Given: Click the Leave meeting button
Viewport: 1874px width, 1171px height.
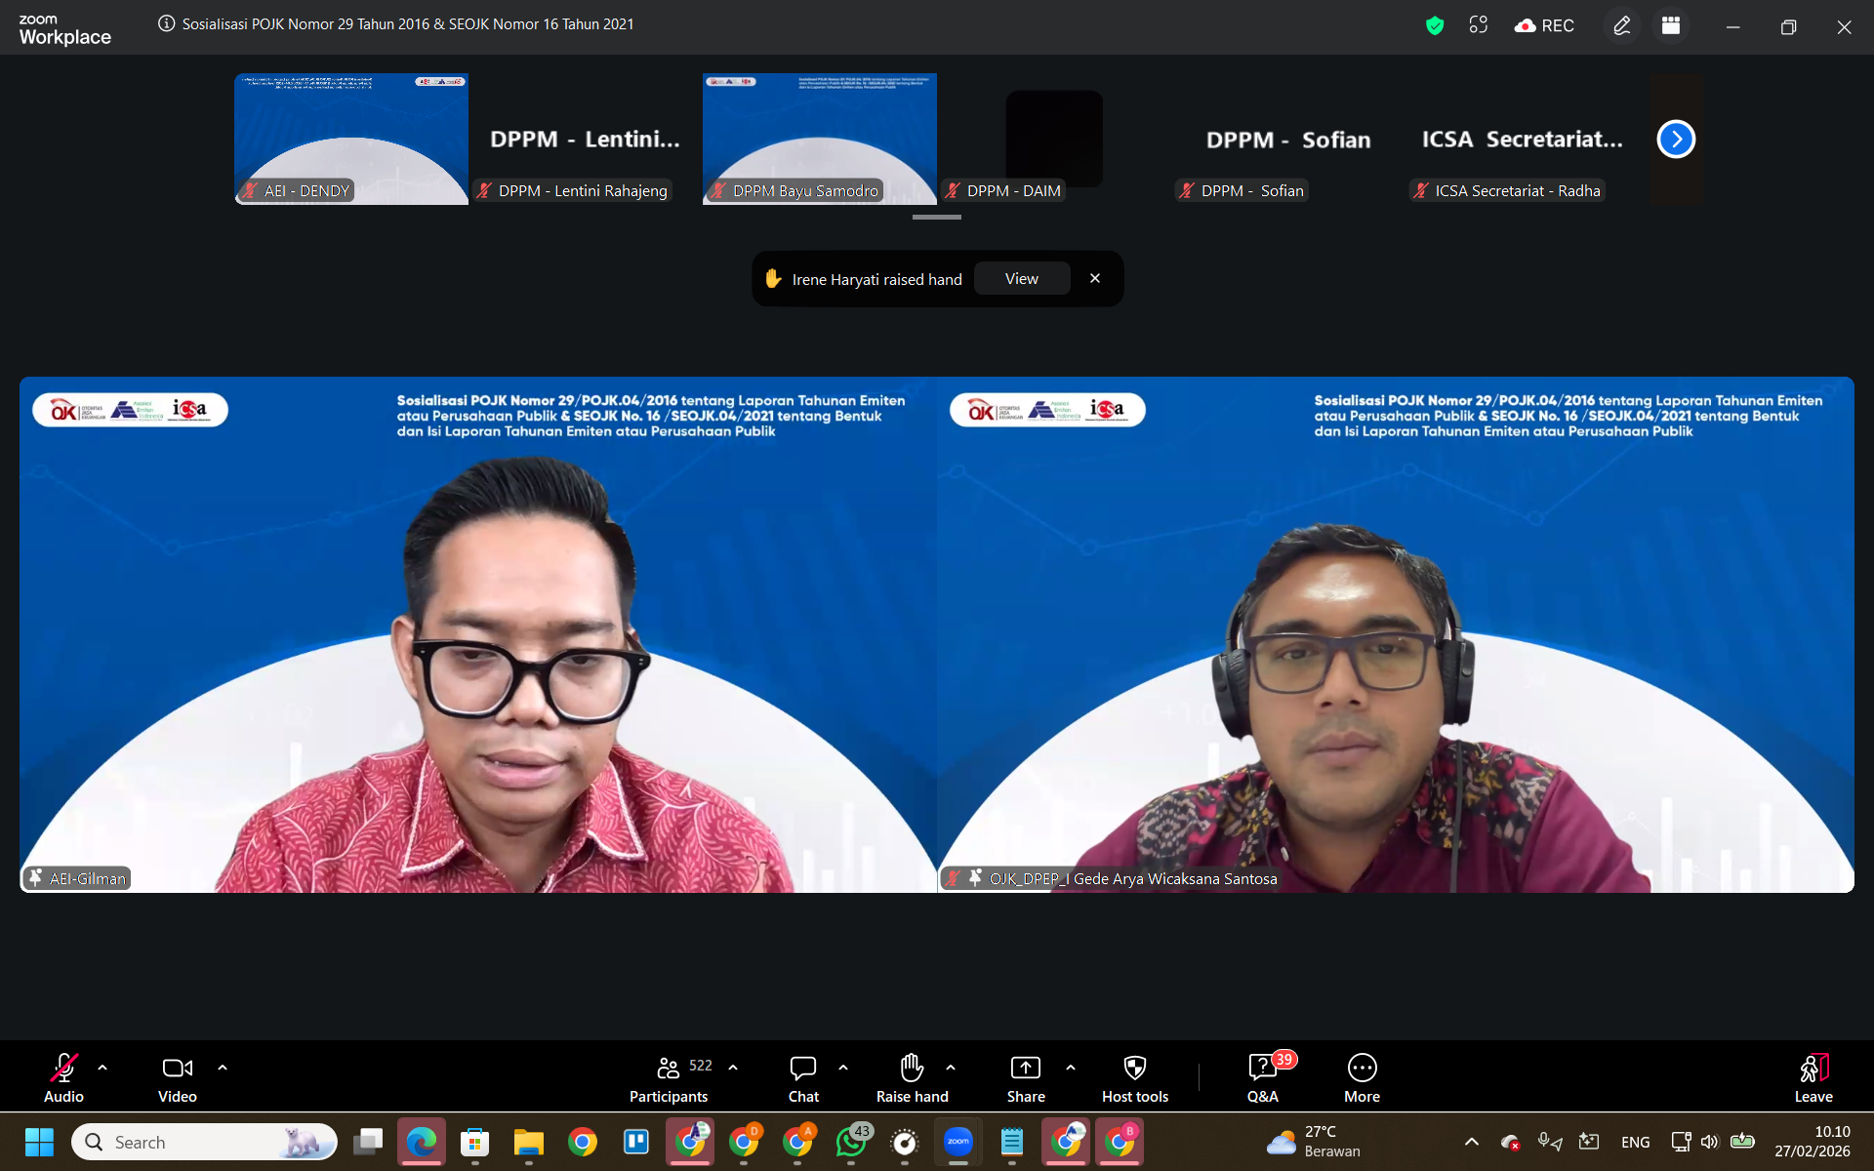Looking at the screenshot, I should pyautogui.click(x=1813, y=1077).
